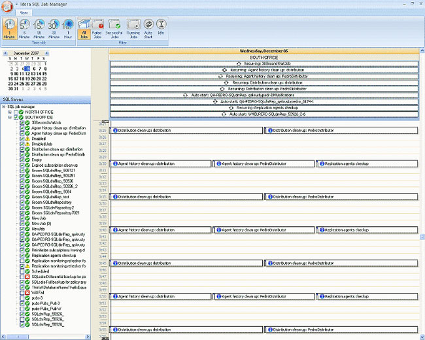The height and width of the screenshot is (340, 425).
Task: Select the 15 Minute time slot
Action: (39, 29)
